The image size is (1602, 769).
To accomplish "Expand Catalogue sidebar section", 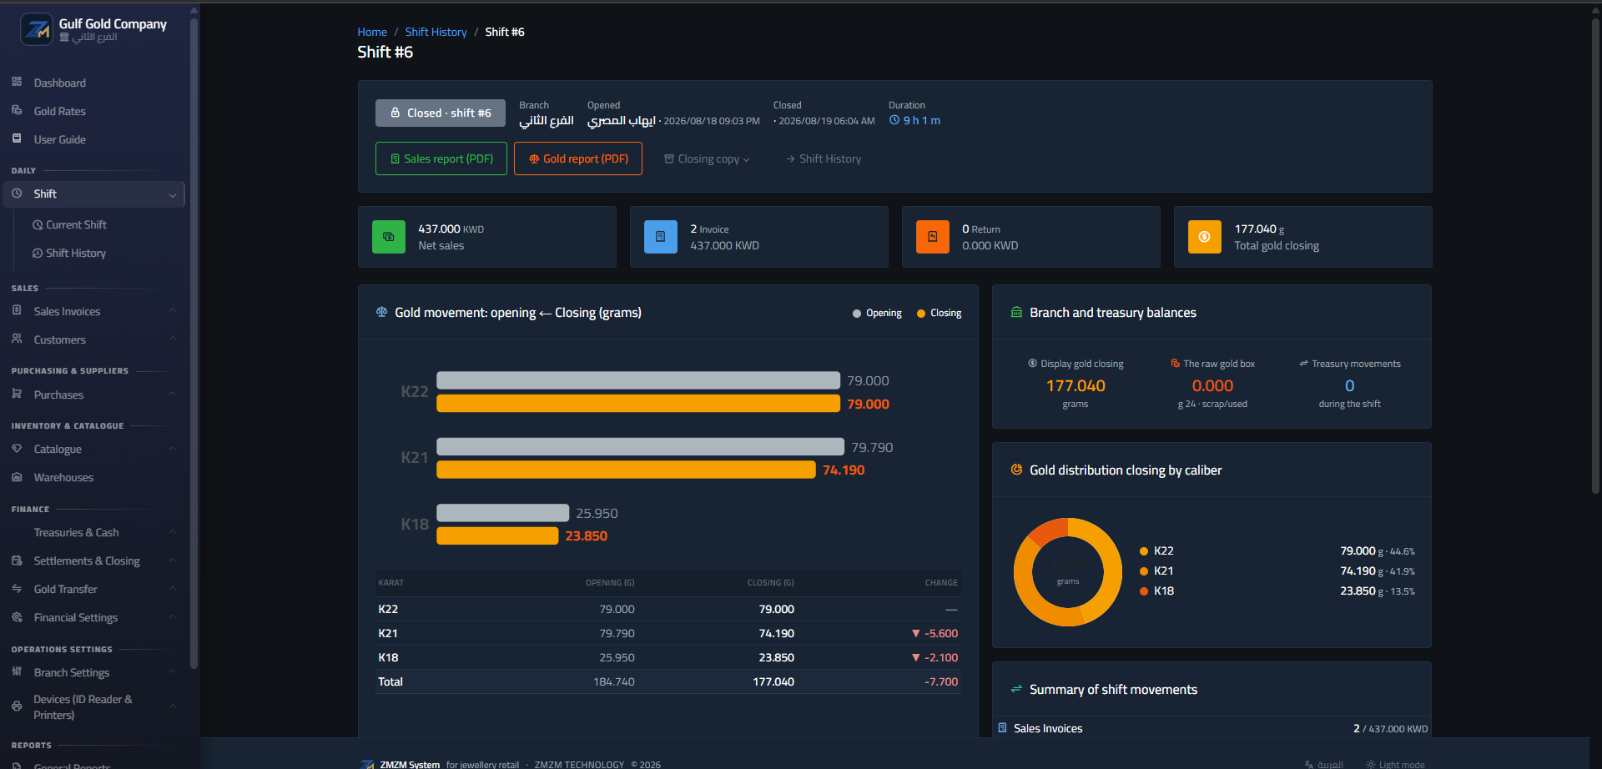I will click(x=94, y=449).
